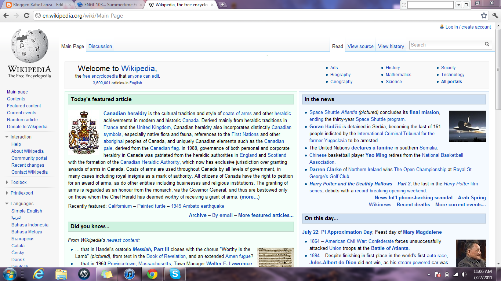Image resolution: width=501 pixels, height=281 pixels.
Task: Click the Log in / create account link
Action: point(468,27)
